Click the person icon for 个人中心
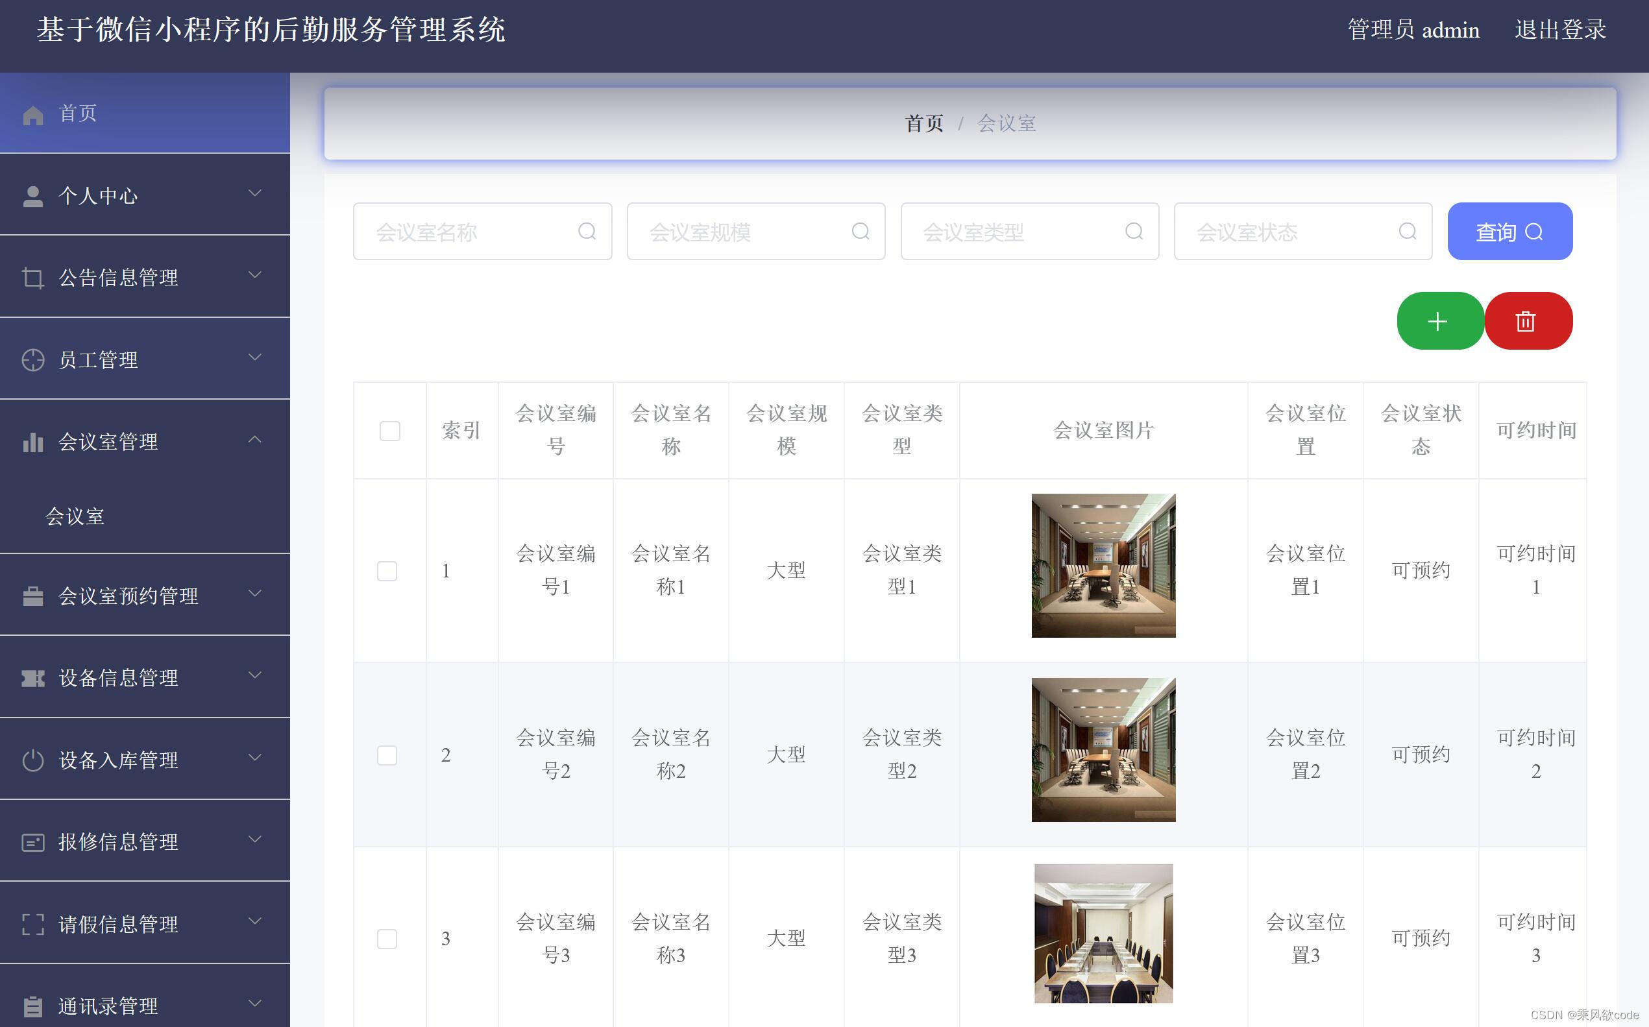Screen dimensions: 1649x1027 point(32,197)
